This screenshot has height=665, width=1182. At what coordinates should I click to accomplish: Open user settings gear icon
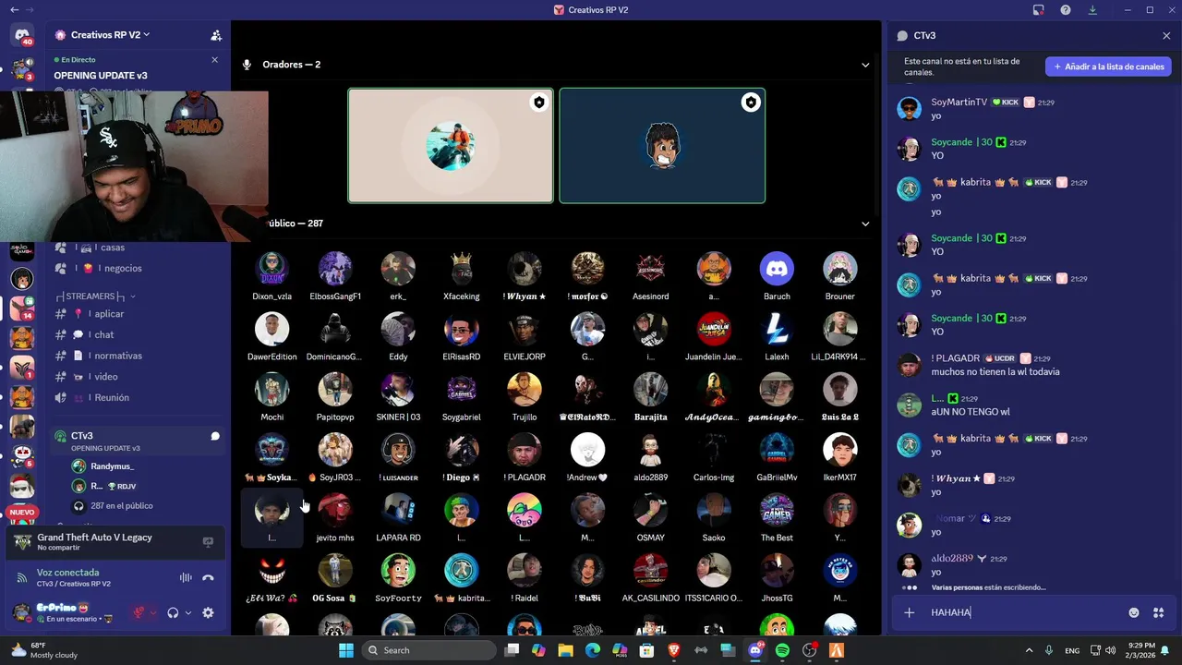pos(208,612)
